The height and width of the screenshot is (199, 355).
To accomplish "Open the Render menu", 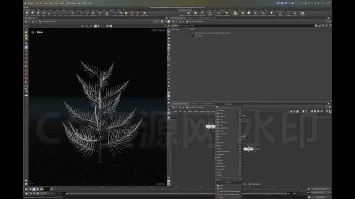I will click(45, 3).
